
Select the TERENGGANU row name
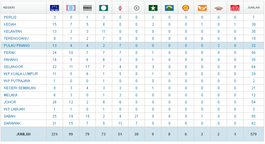pyautogui.click(x=16, y=39)
